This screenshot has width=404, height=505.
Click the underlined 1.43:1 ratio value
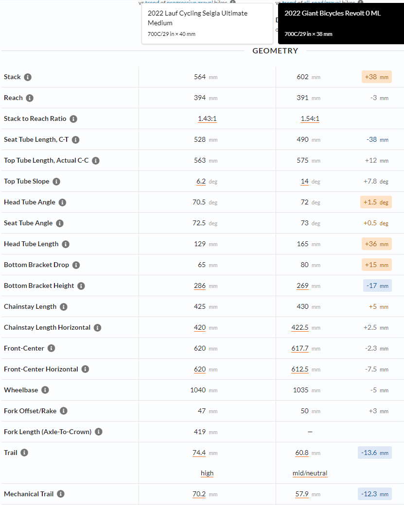[207, 119]
